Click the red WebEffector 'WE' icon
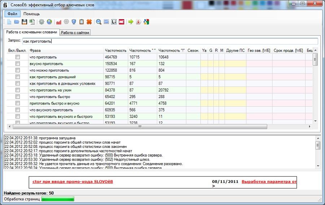The height and width of the screenshot is (205, 325). pos(121,22)
